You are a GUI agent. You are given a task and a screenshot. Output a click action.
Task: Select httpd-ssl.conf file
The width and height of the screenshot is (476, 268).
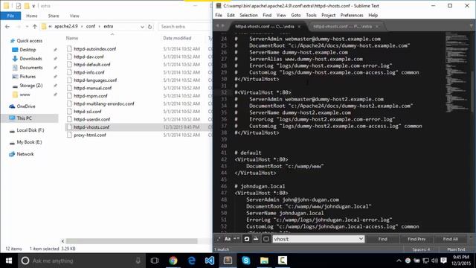click(x=88, y=112)
